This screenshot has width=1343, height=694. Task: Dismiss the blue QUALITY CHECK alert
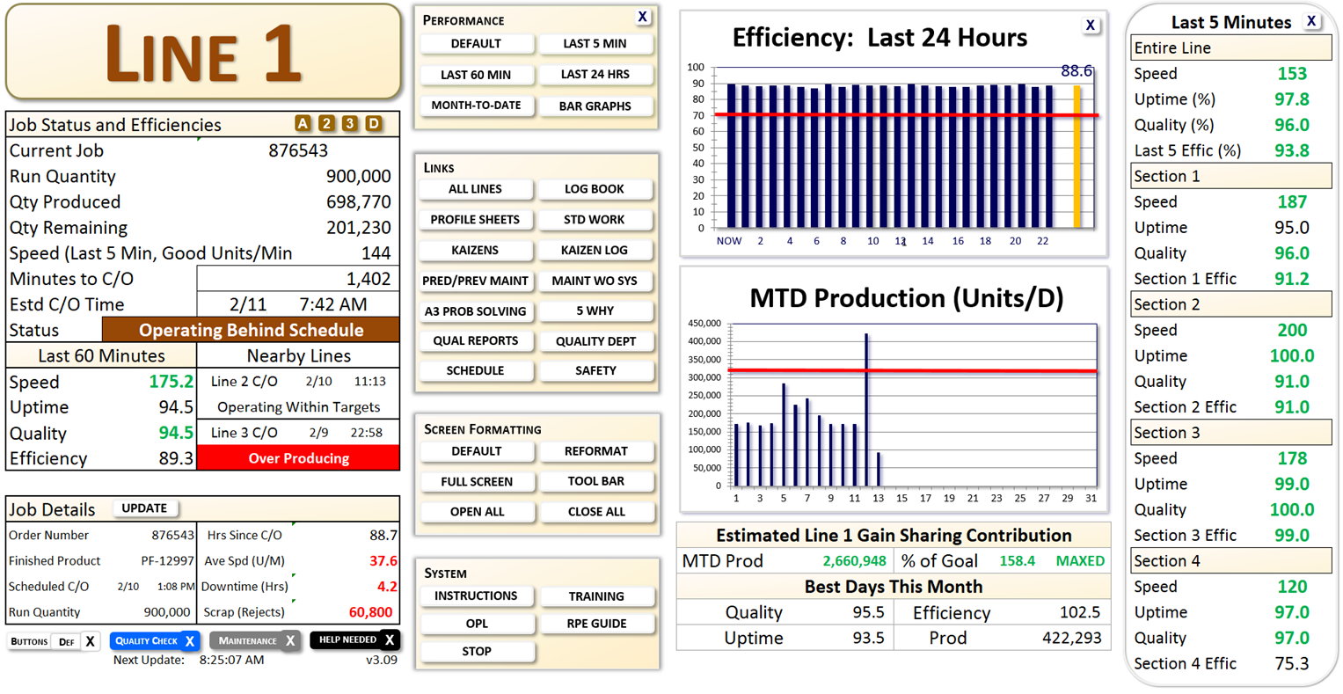[190, 641]
